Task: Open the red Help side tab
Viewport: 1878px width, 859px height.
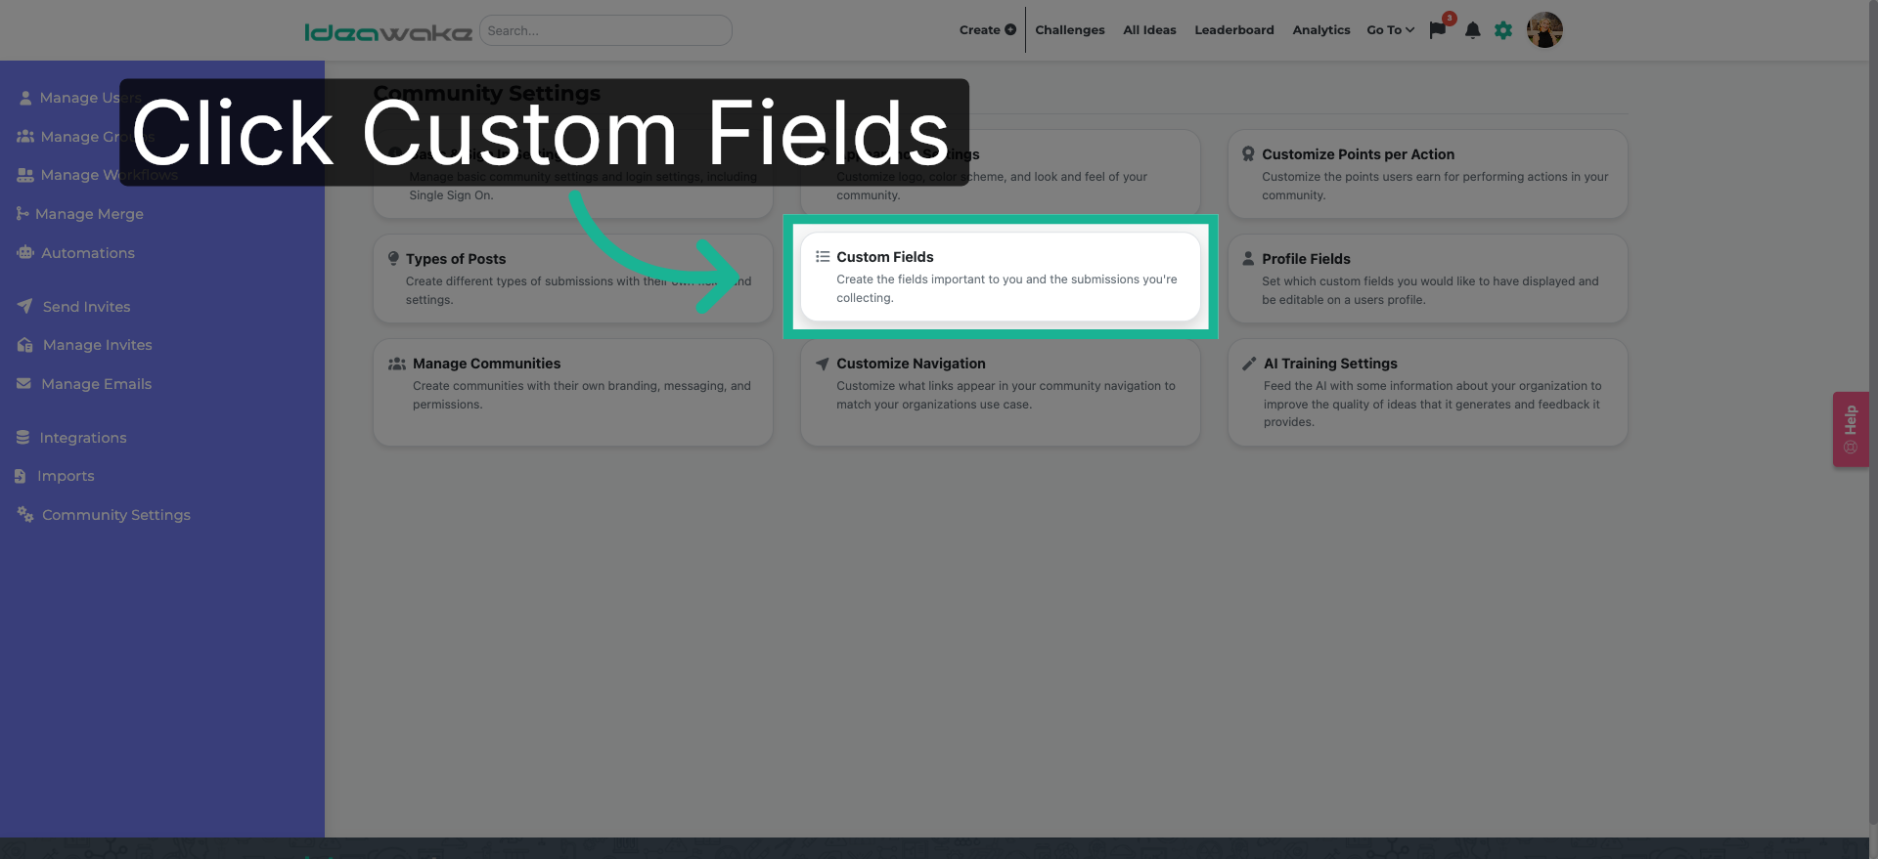Action: pyautogui.click(x=1851, y=429)
